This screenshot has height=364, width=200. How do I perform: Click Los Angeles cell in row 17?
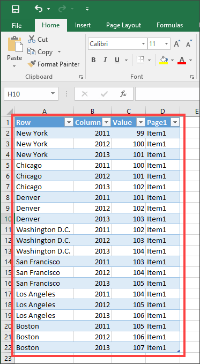(x=44, y=294)
